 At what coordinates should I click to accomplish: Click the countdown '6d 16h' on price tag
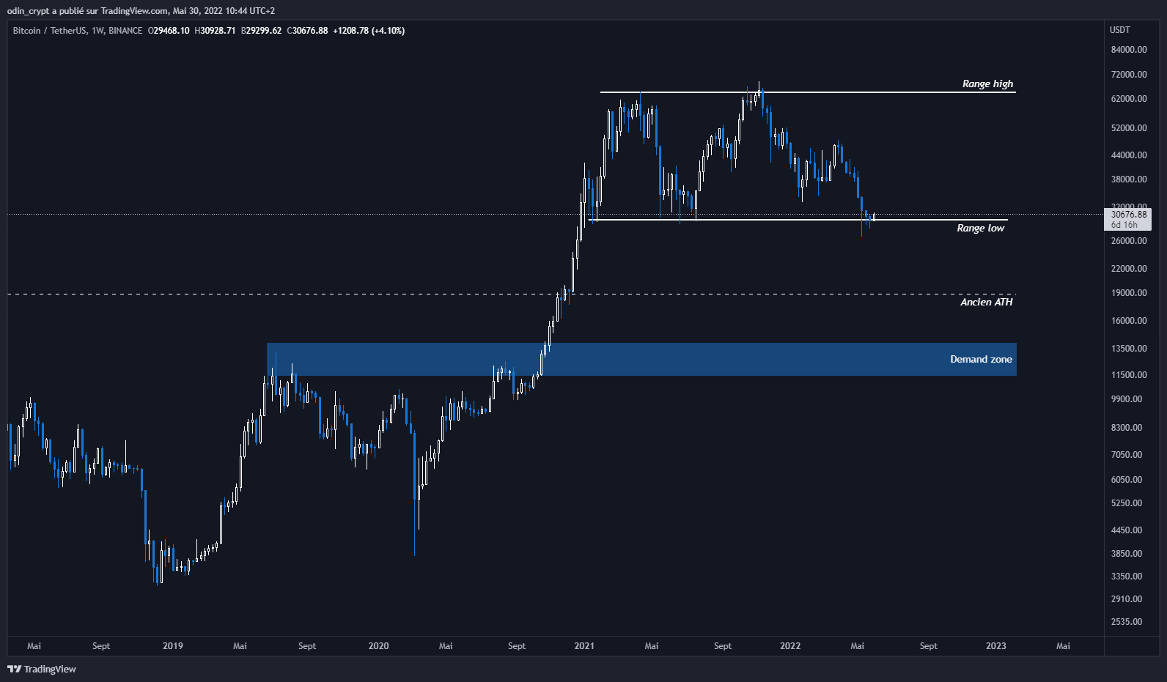point(1124,225)
